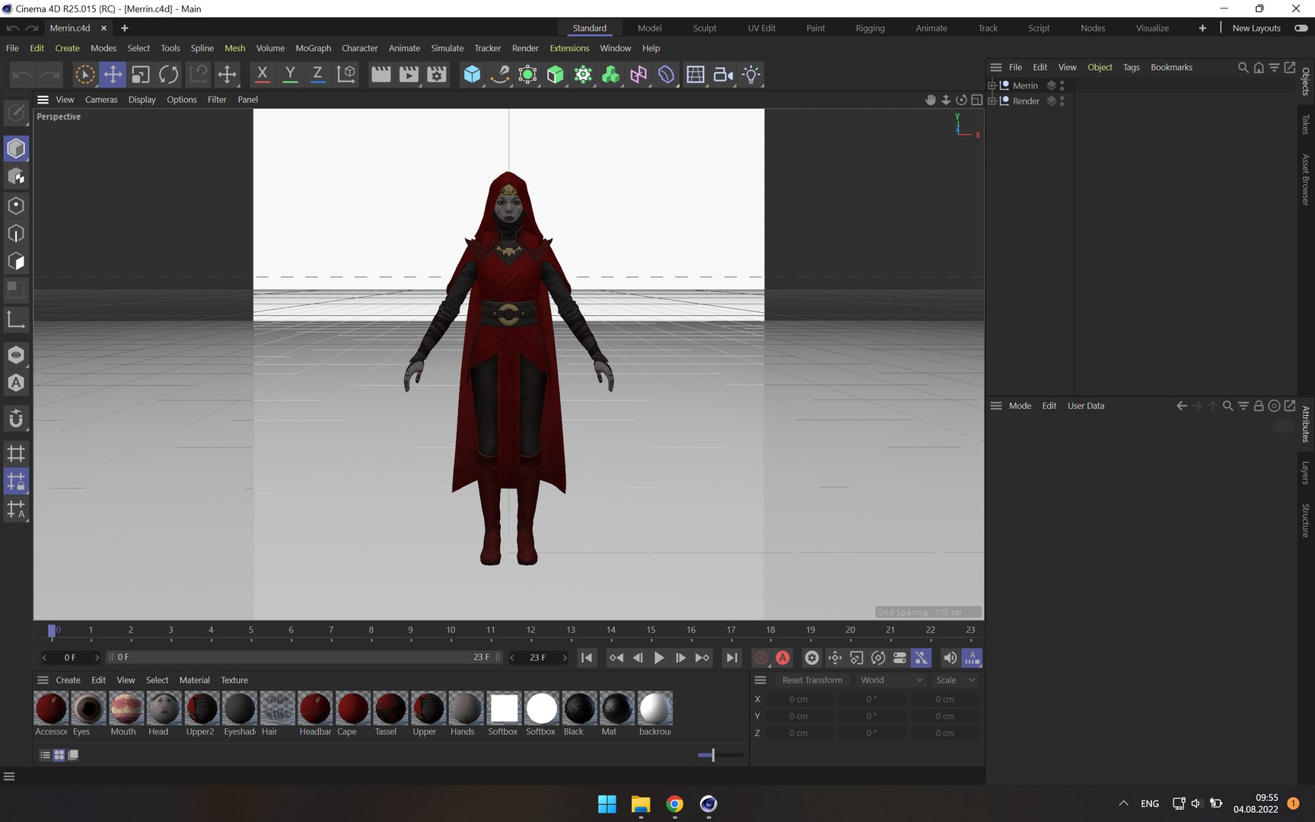Select the Scale tool

point(141,75)
